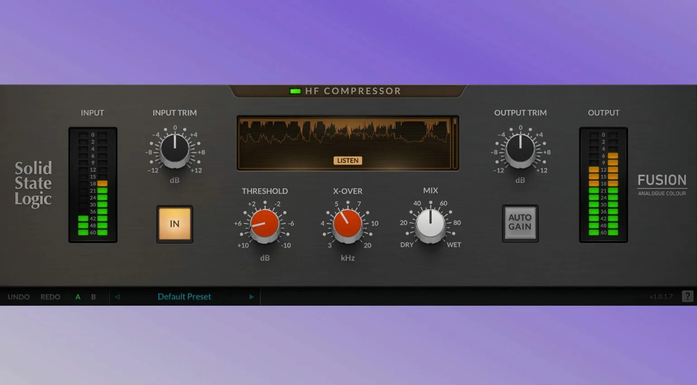Click the gain reduction bar beside the waveform
This screenshot has height=385, width=697.
(455, 143)
